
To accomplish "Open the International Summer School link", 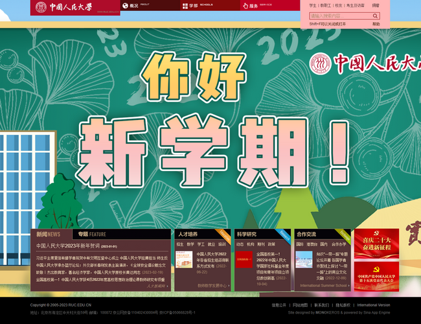I will 324,286.
